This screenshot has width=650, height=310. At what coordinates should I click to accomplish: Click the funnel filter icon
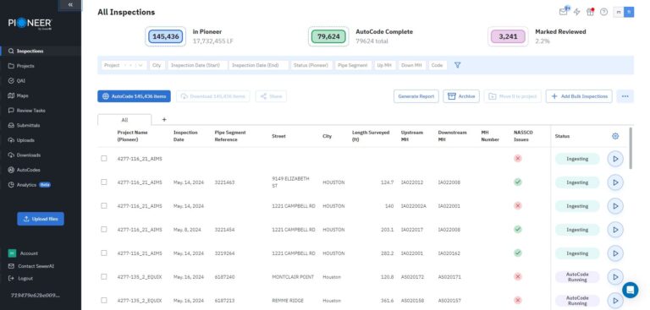click(457, 65)
